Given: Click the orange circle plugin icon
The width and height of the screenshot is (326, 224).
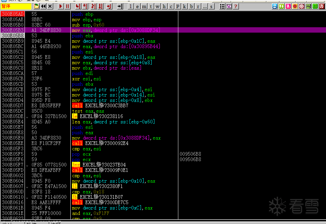Looking at the screenshot, I should (295, 6).
